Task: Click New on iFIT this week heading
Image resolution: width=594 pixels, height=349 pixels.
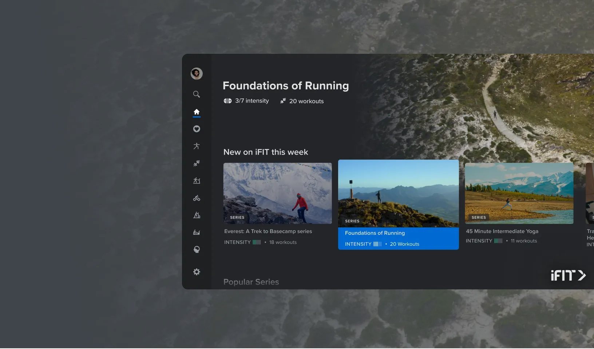Action: point(266,152)
